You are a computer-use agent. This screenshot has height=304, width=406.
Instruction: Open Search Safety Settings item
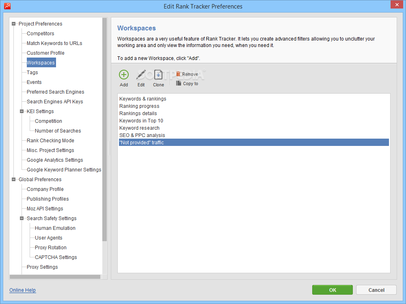tap(52, 218)
